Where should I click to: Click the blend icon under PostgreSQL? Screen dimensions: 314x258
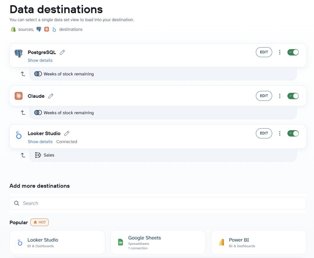click(38, 74)
